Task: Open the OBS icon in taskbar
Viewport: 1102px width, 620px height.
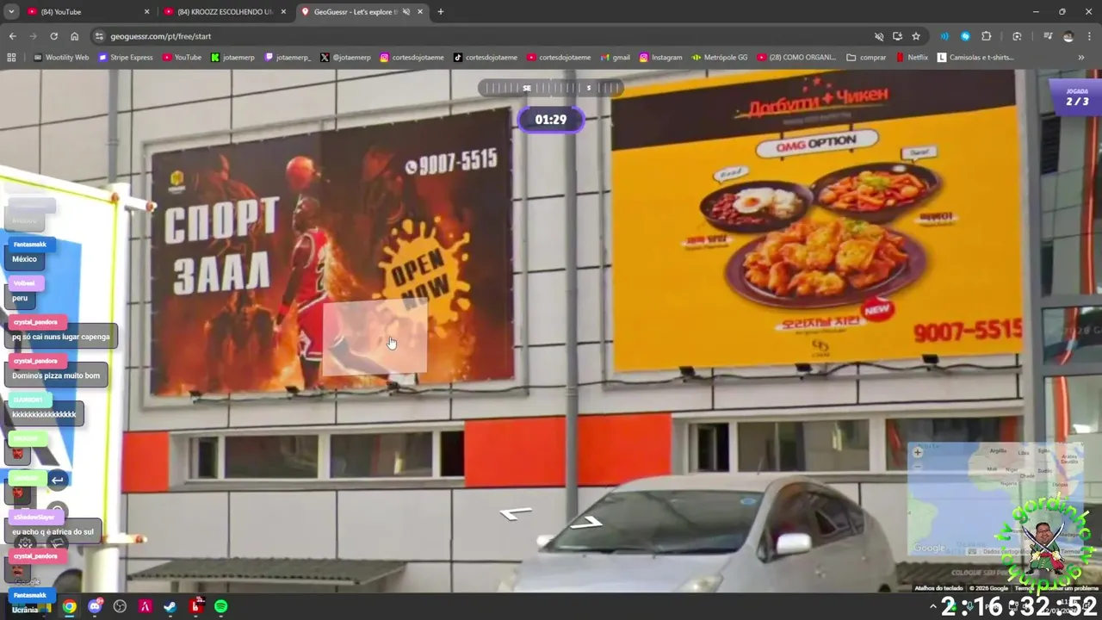Action: point(120,606)
